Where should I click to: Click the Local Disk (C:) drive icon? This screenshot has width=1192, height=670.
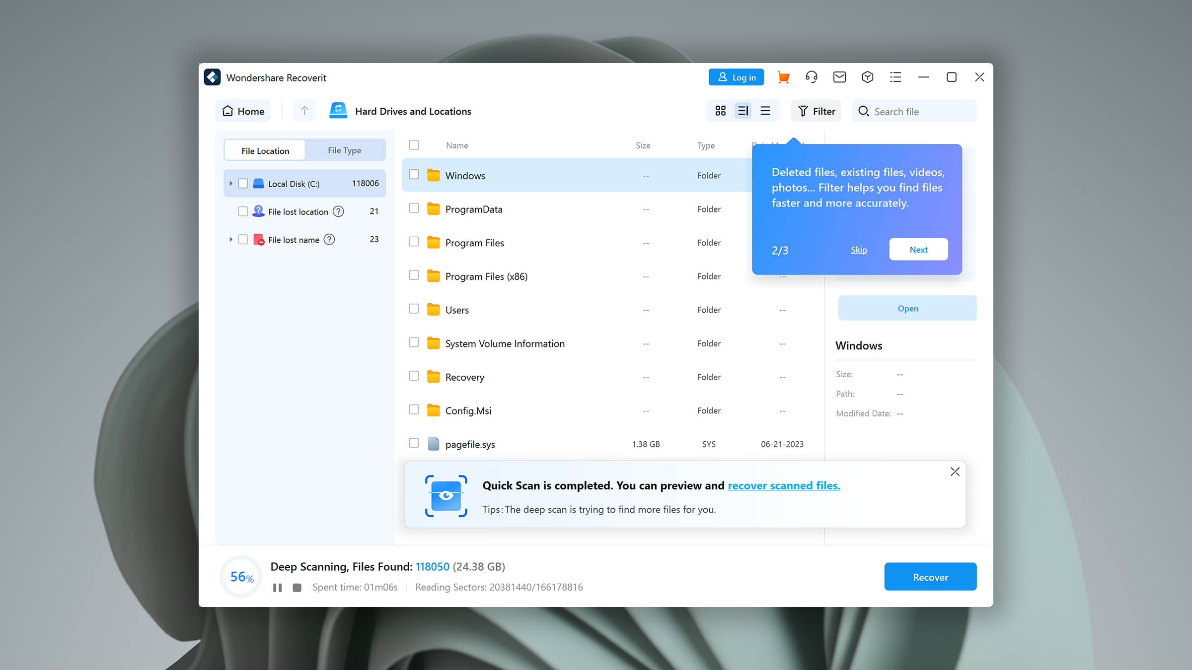pyautogui.click(x=258, y=184)
